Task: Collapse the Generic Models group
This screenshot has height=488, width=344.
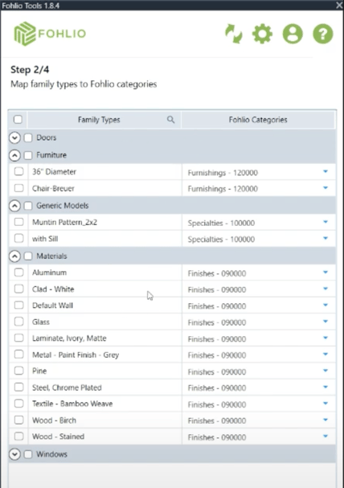Action: click(x=14, y=205)
